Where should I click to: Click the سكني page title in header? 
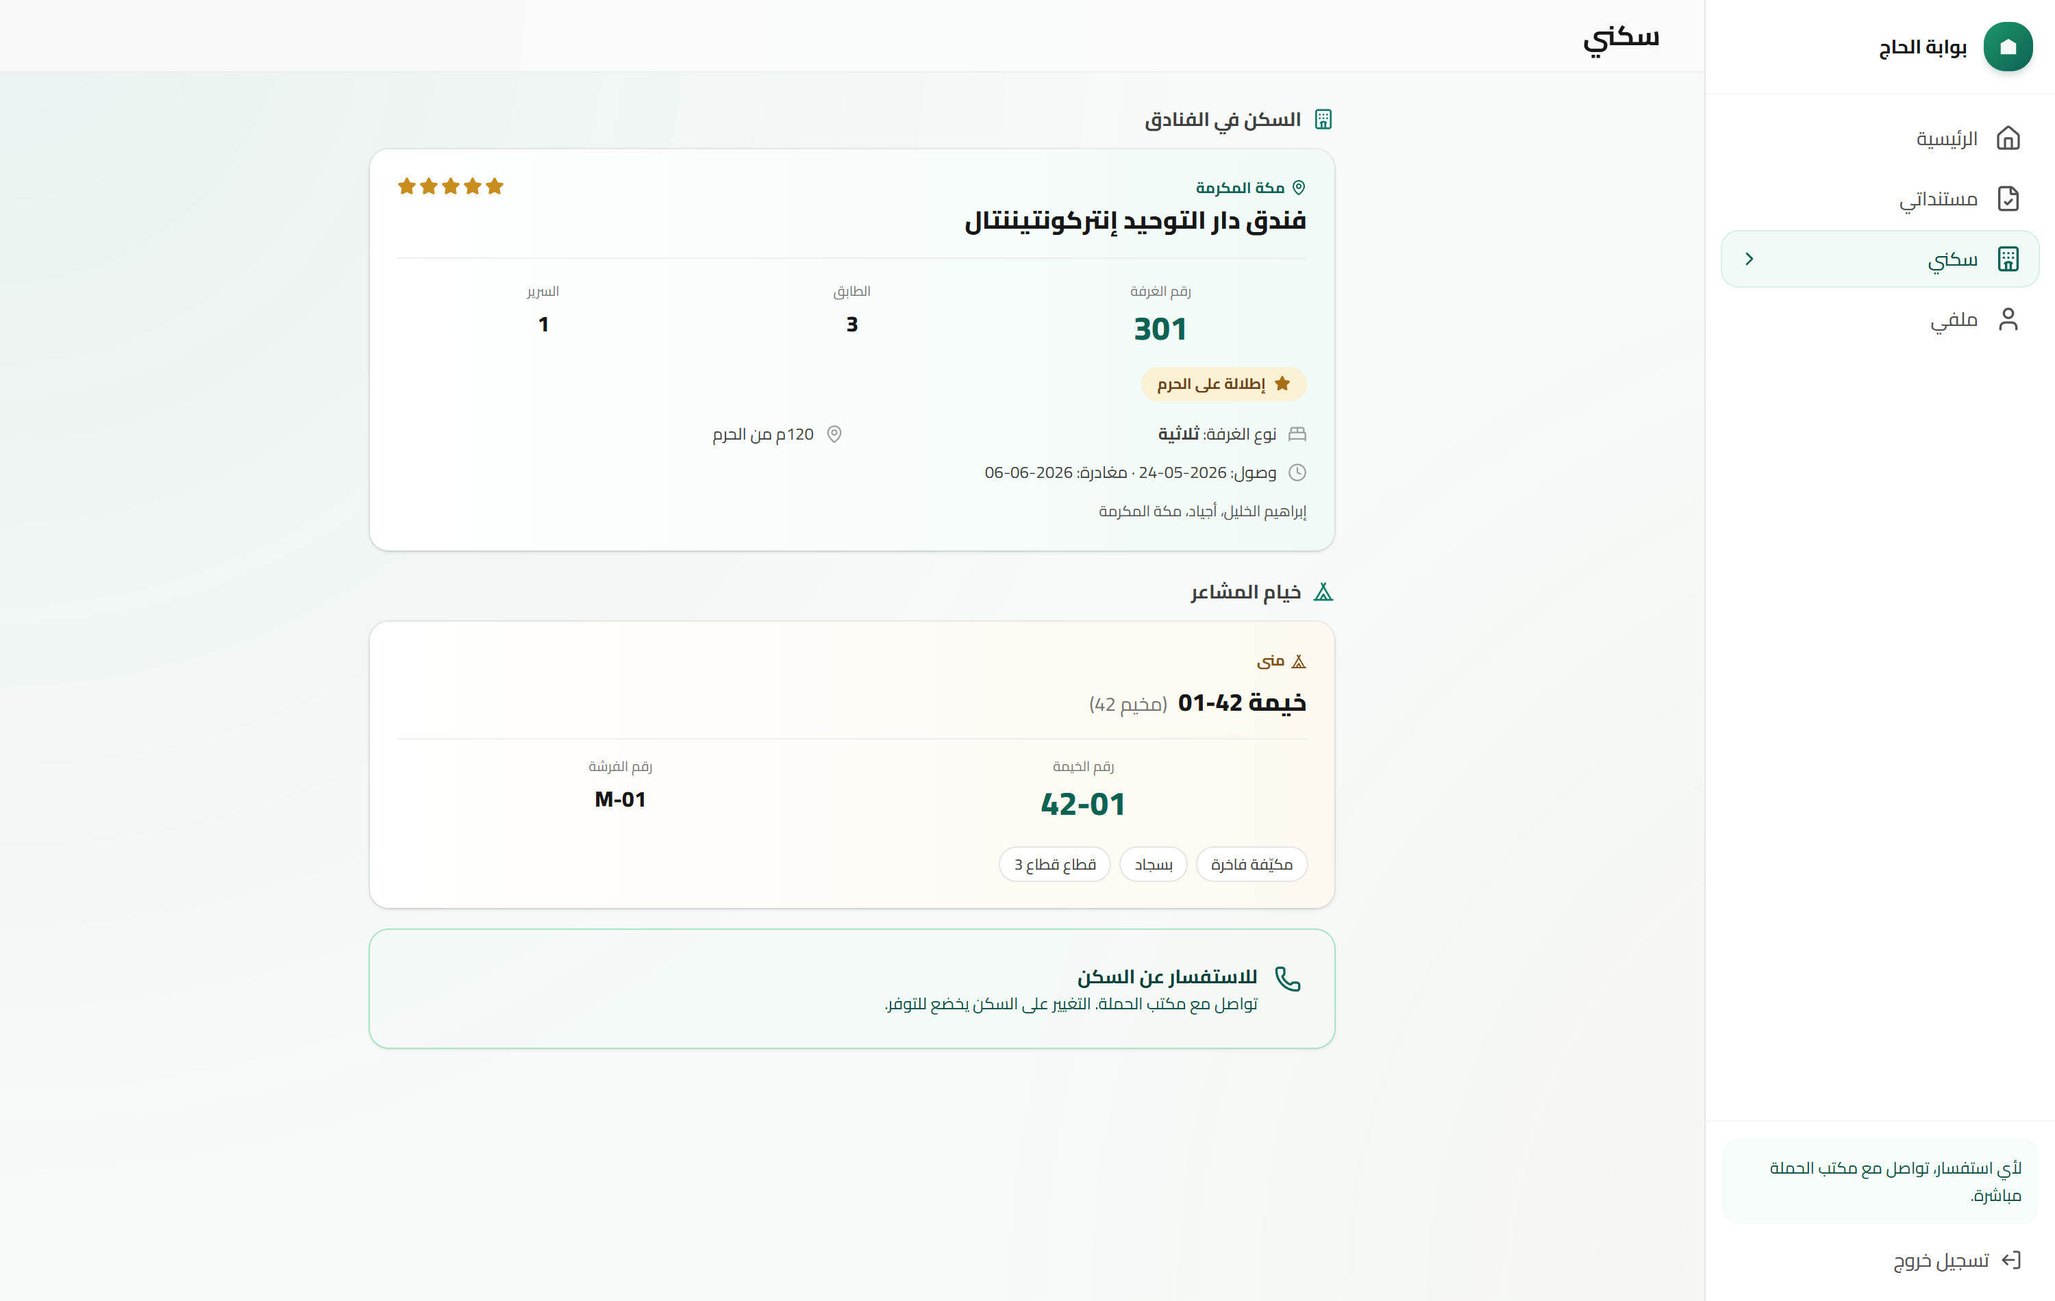pos(1621,38)
